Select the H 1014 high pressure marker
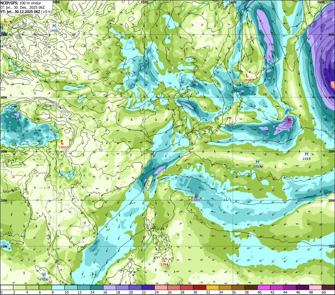 [44, 277]
